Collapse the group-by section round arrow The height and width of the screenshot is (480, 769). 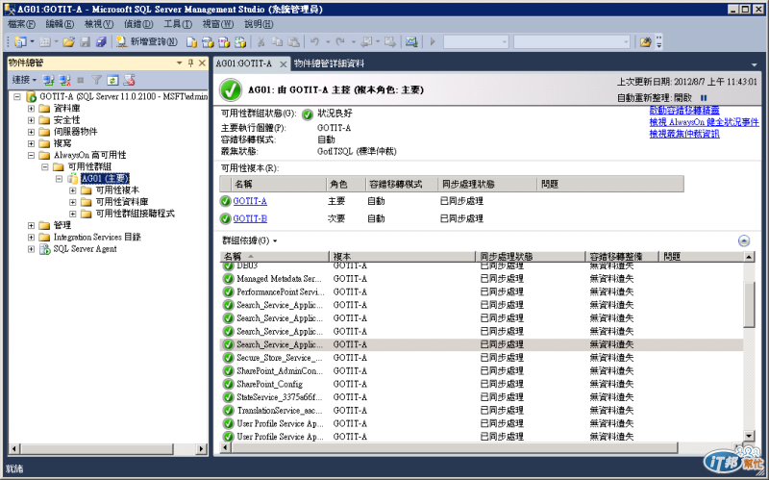click(744, 240)
